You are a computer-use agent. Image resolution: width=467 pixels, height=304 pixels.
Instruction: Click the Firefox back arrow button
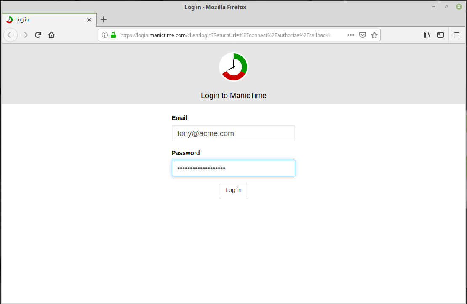(11, 35)
